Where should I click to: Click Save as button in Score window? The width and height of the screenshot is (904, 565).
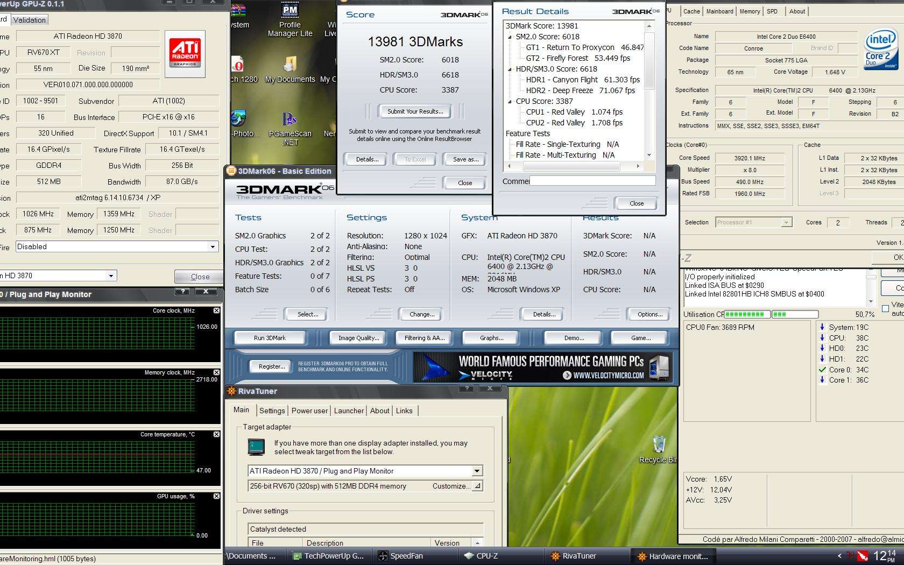[465, 159]
